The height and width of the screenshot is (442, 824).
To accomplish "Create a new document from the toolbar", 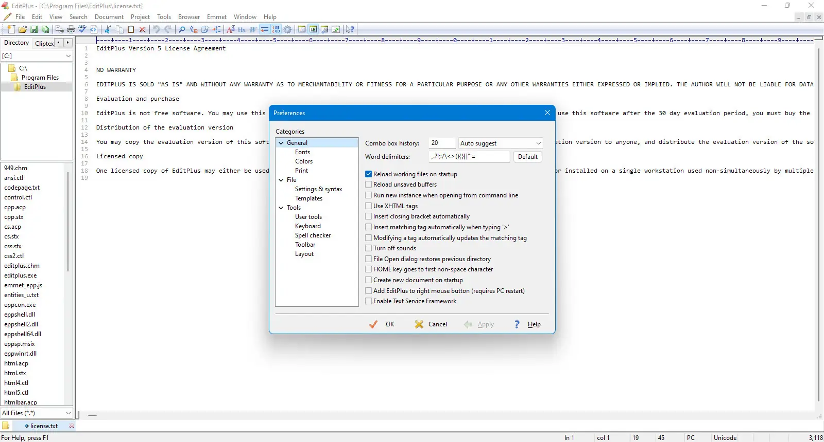I will click(11, 29).
